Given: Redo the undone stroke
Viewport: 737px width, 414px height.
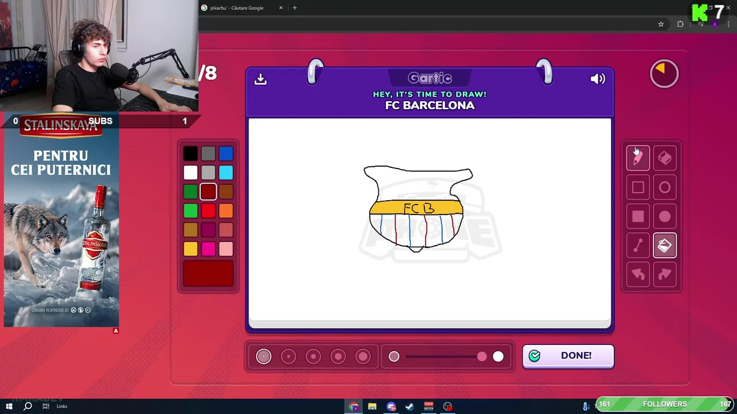Looking at the screenshot, I should [665, 275].
